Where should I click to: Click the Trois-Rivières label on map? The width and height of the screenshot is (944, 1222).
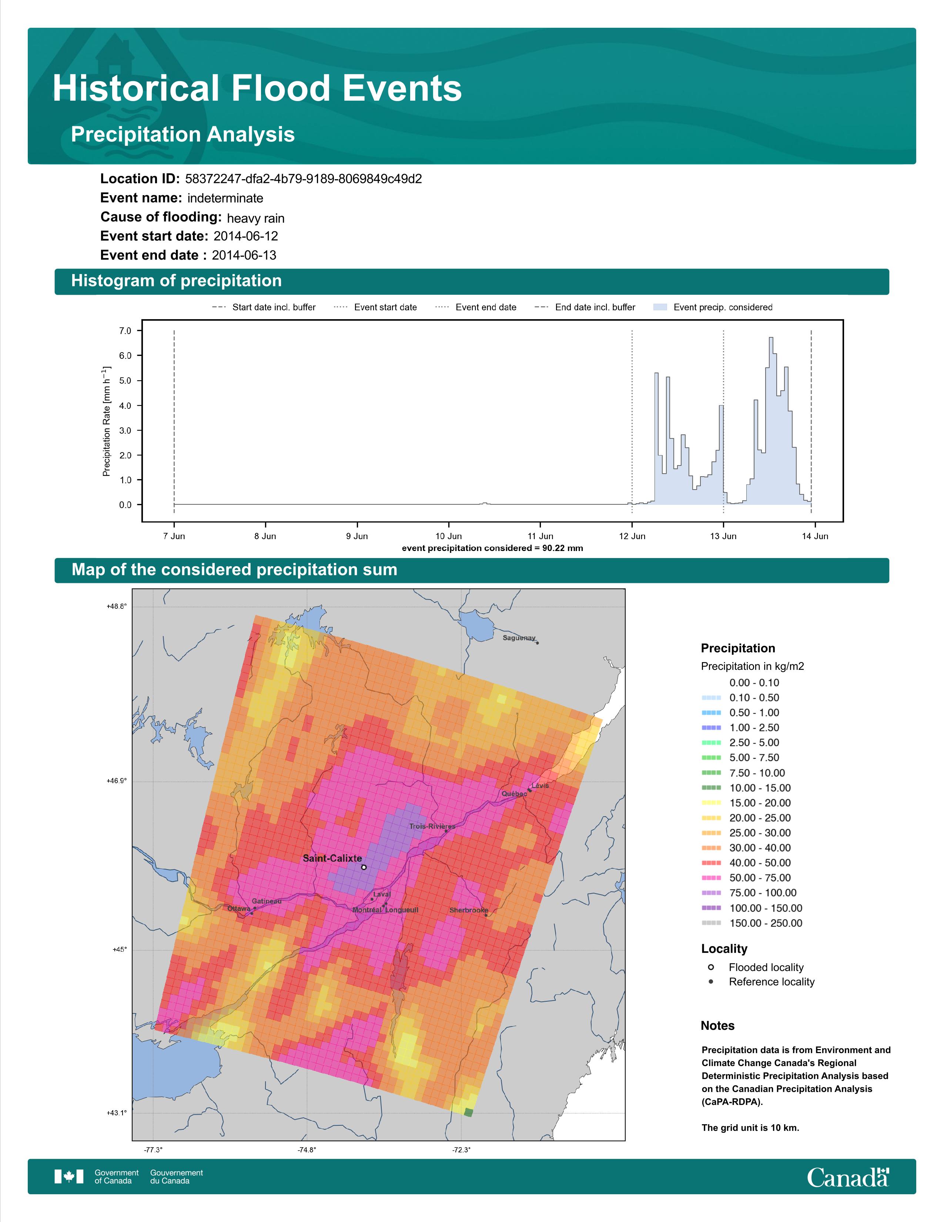pyautogui.click(x=432, y=827)
